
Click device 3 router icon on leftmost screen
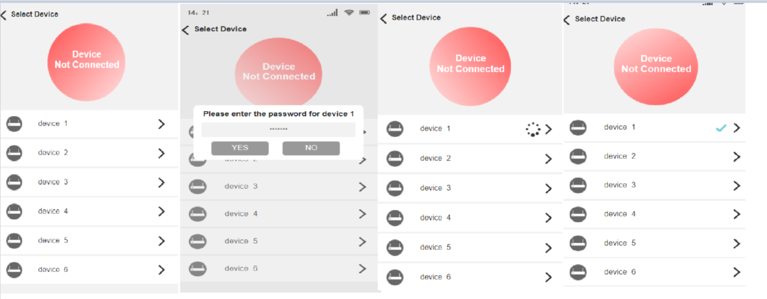(x=14, y=182)
